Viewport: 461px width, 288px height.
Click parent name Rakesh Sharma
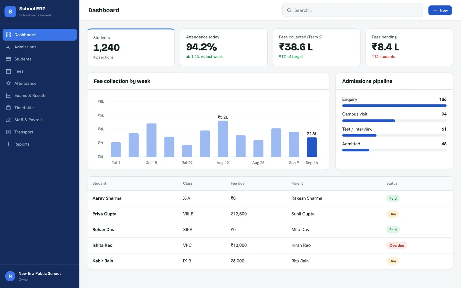pos(307,198)
